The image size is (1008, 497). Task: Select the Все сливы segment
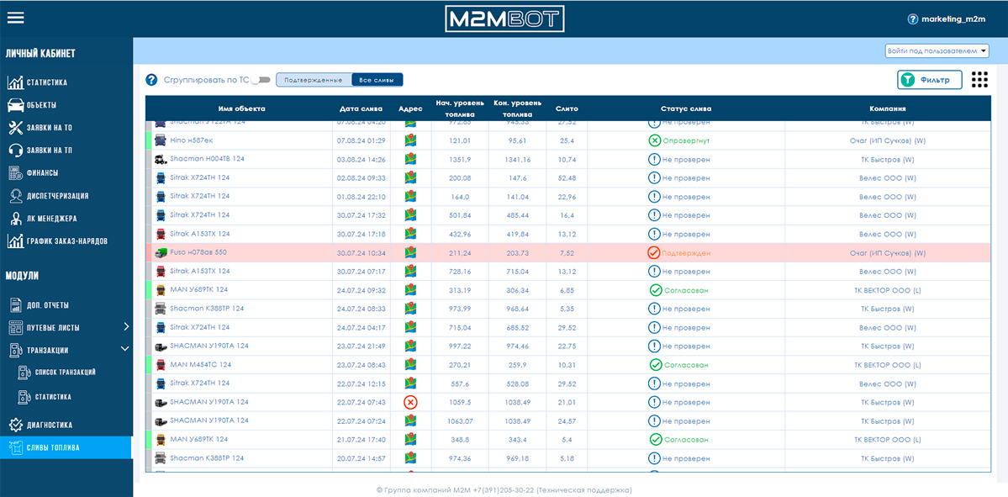pyautogui.click(x=377, y=80)
